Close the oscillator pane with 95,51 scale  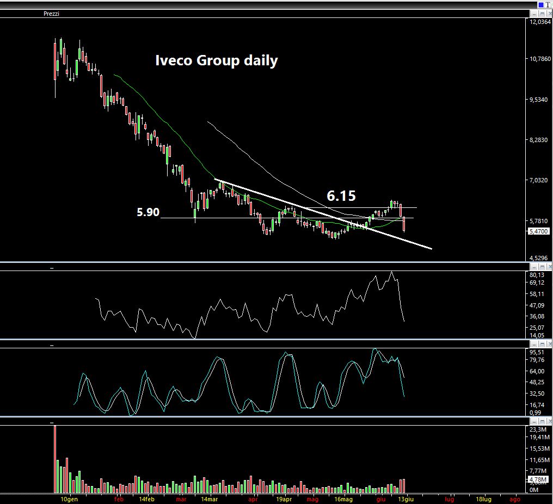(550, 344)
